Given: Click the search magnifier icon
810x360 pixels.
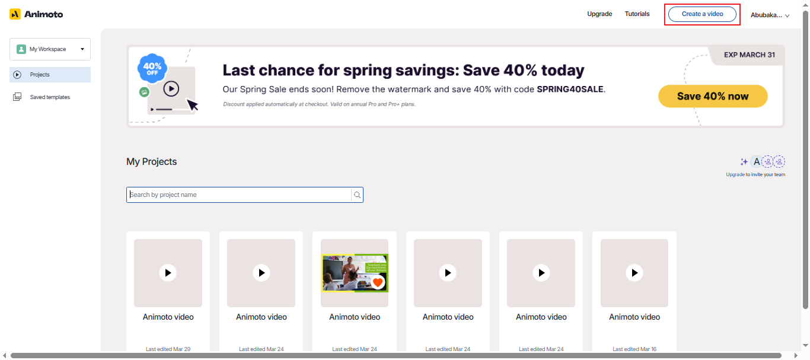Looking at the screenshot, I should pos(357,195).
